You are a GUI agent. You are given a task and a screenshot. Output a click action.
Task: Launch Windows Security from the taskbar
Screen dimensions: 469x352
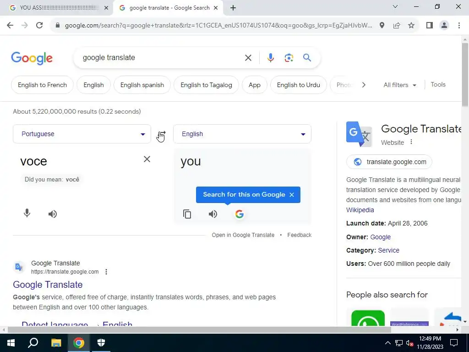pos(101,343)
